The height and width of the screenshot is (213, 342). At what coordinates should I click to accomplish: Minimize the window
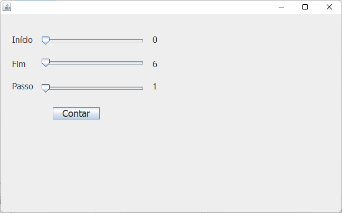click(281, 7)
